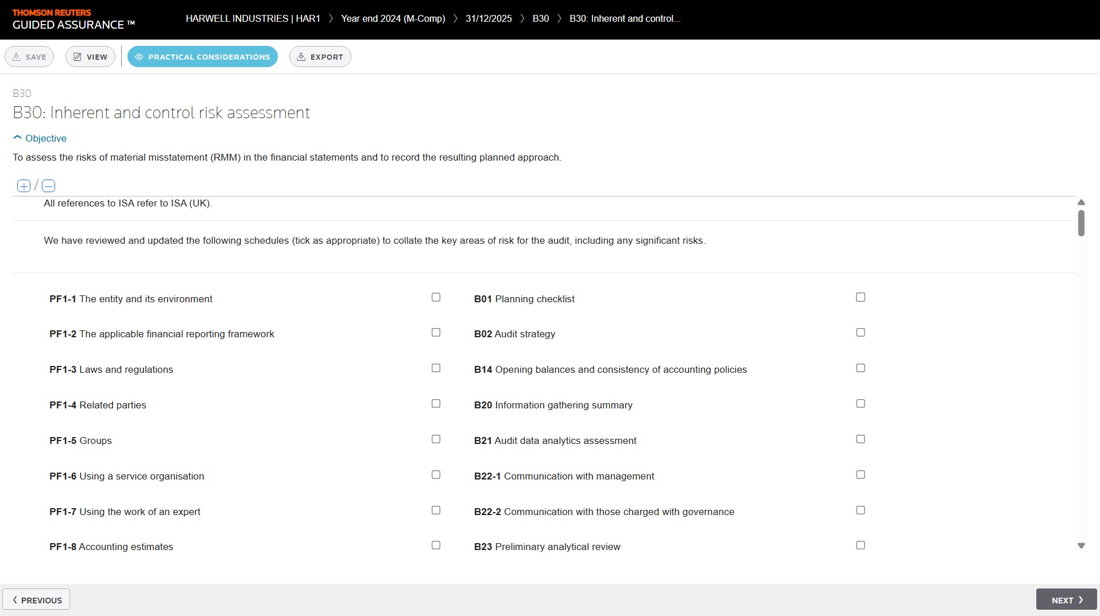Go to the Next page

pyautogui.click(x=1066, y=599)
